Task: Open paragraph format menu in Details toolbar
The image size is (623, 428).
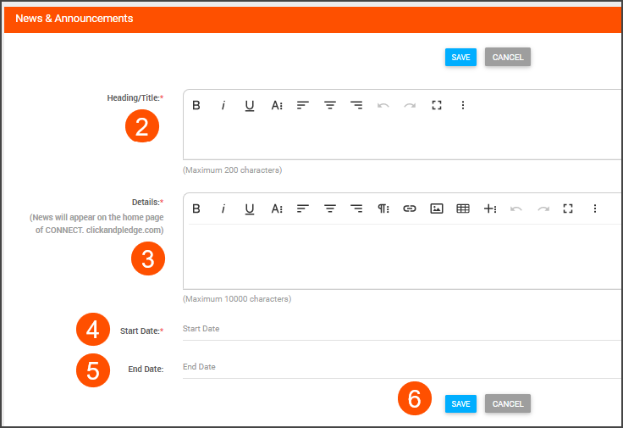Action: pos(383,208)
